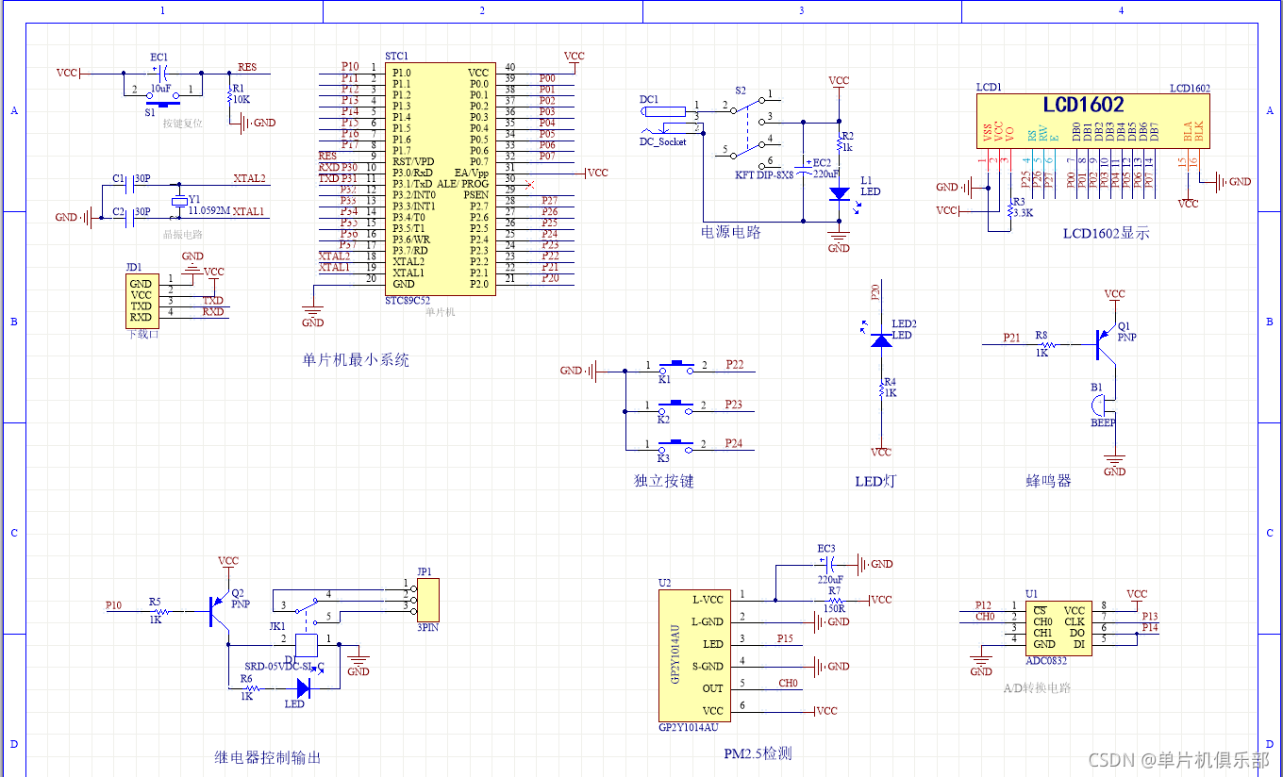Click the SRD-05VDC-SL-C relay part label
This screenshot has height=777, width=1283.
284,666
